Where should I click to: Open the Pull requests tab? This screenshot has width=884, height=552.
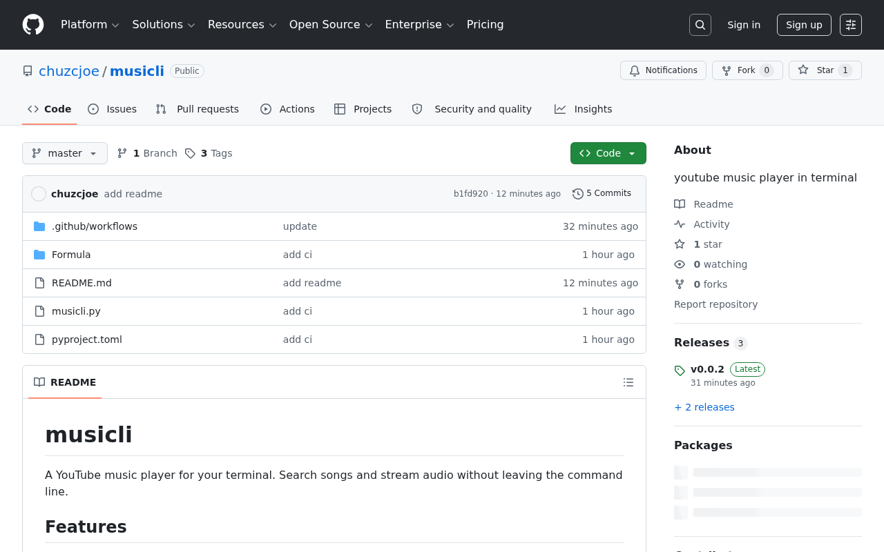198,109
